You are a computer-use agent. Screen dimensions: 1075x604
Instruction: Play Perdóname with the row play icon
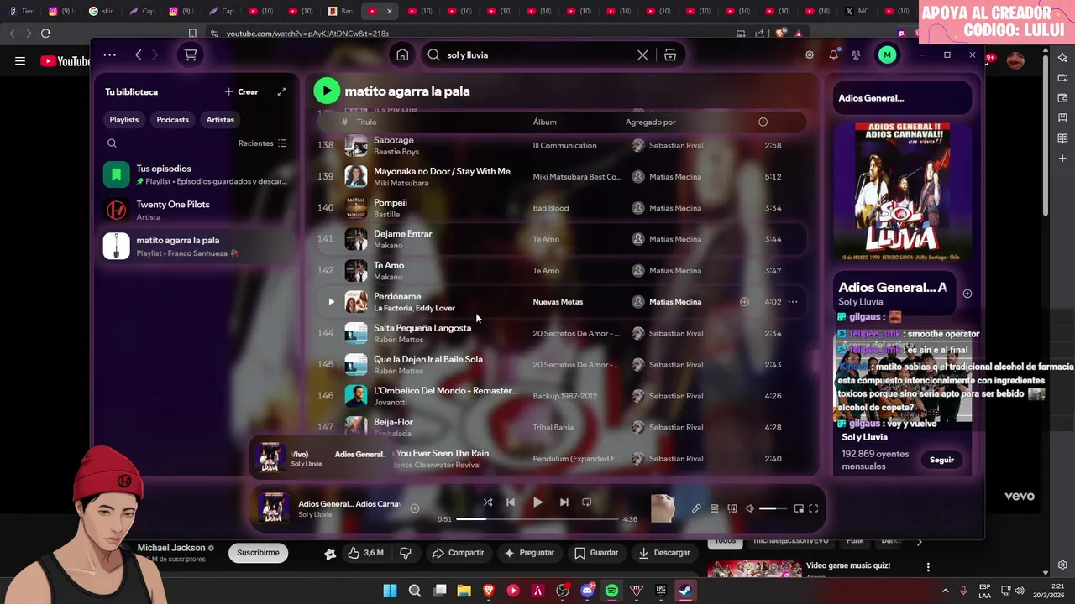[331, 302]
